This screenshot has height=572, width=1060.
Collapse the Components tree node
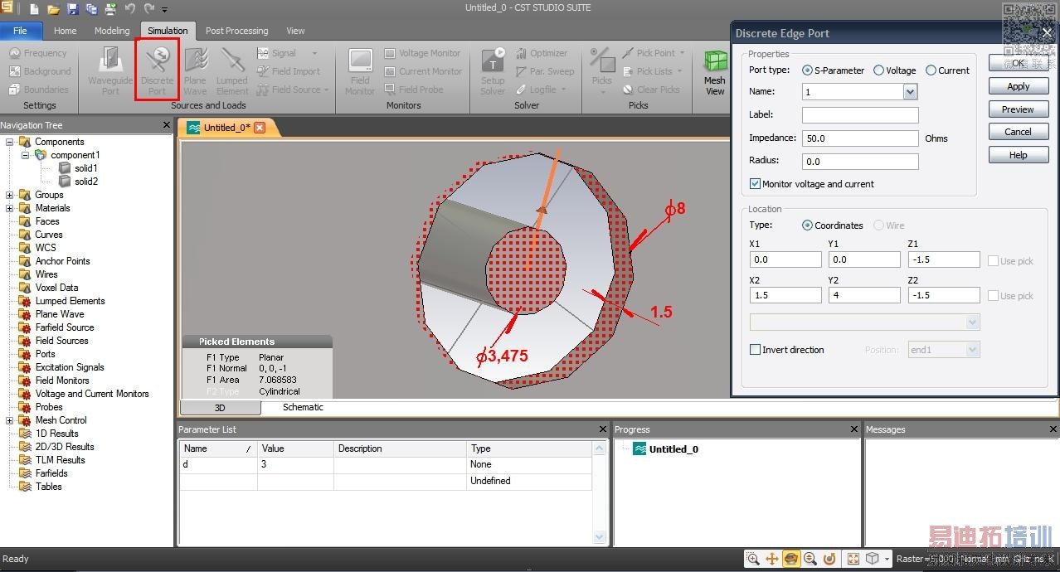(x=10, y=142)
